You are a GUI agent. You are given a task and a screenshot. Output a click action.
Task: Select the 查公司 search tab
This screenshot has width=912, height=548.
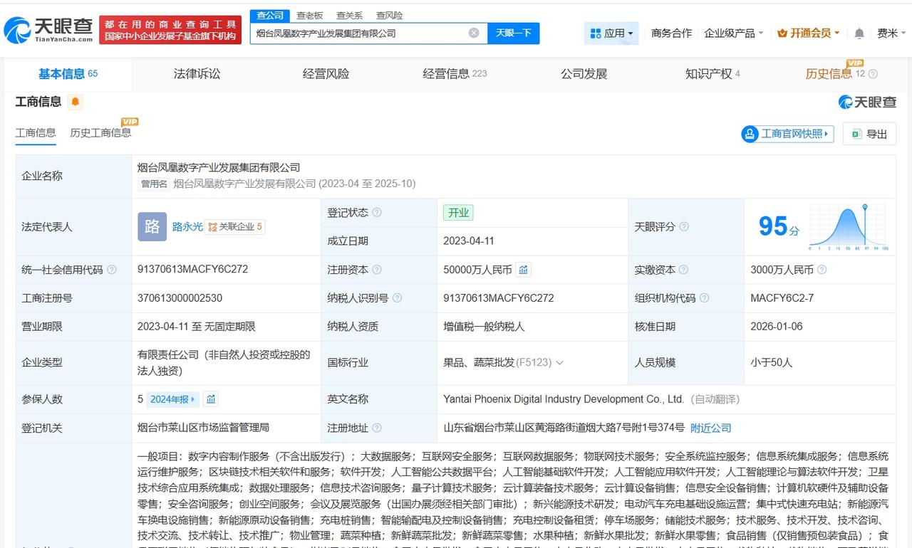[x=270, y=15]
